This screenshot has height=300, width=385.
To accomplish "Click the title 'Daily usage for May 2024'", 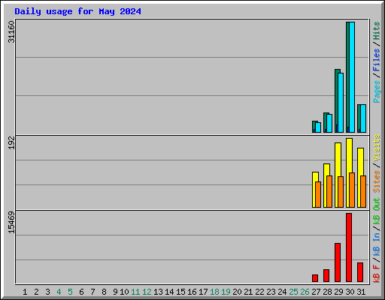I will [77, 11].
